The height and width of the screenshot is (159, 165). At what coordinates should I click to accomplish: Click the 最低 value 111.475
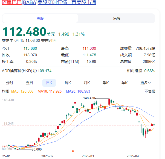(89, 55)
